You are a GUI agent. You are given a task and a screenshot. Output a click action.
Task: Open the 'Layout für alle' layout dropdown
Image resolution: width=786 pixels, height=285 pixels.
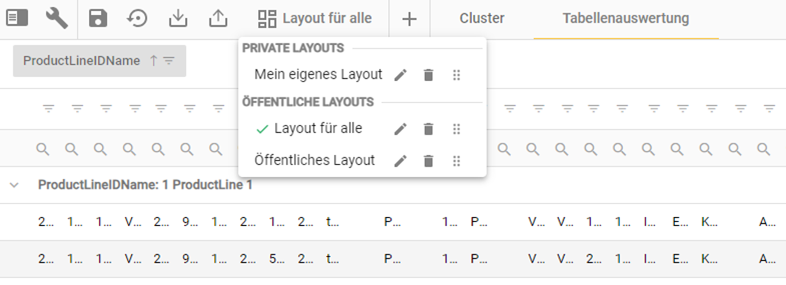coord(315,19)
